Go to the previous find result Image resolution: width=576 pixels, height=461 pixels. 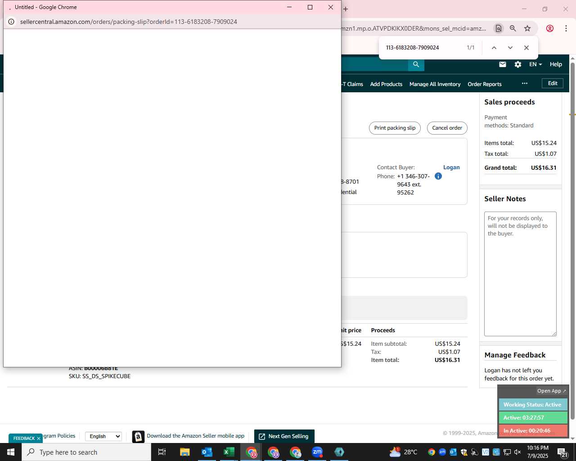494,48
